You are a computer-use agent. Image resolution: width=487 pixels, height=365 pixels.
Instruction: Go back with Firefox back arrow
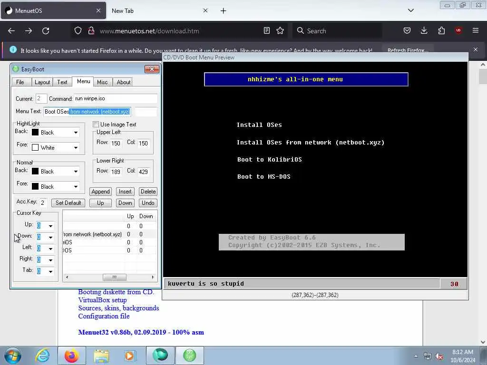coord(11,31)
